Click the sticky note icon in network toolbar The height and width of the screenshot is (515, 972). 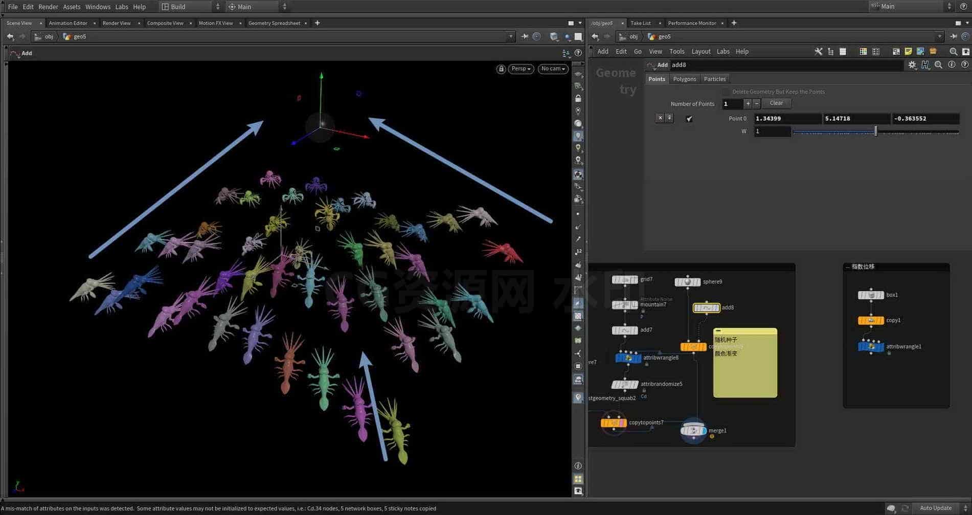click(x=908, y=51)
